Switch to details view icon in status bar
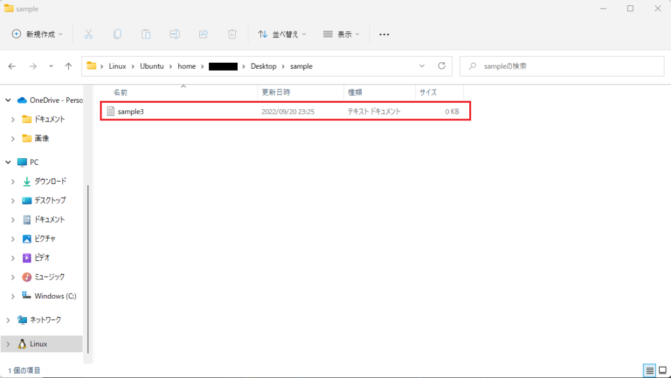Viewport: 671px width, 378px height. [x=649, y=370]
